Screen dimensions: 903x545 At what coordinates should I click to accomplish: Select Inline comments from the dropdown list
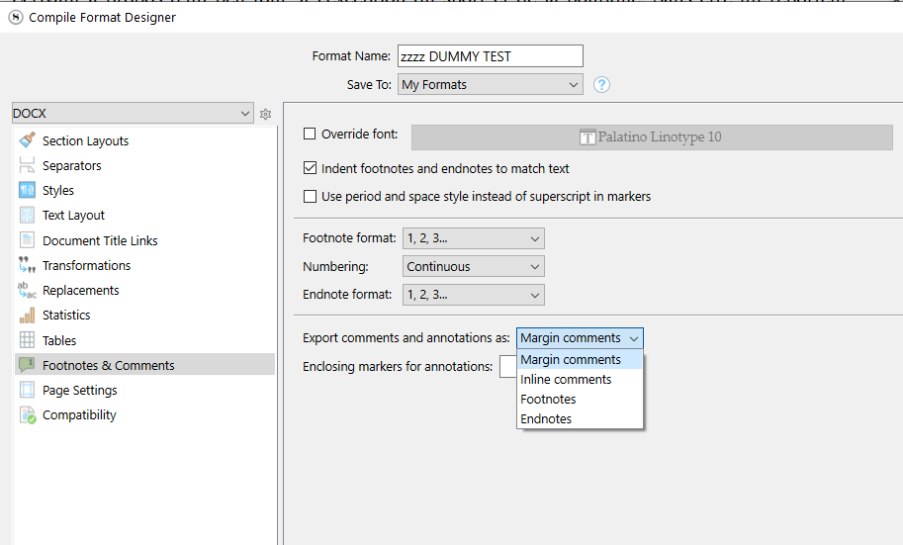tap(566, 380)
